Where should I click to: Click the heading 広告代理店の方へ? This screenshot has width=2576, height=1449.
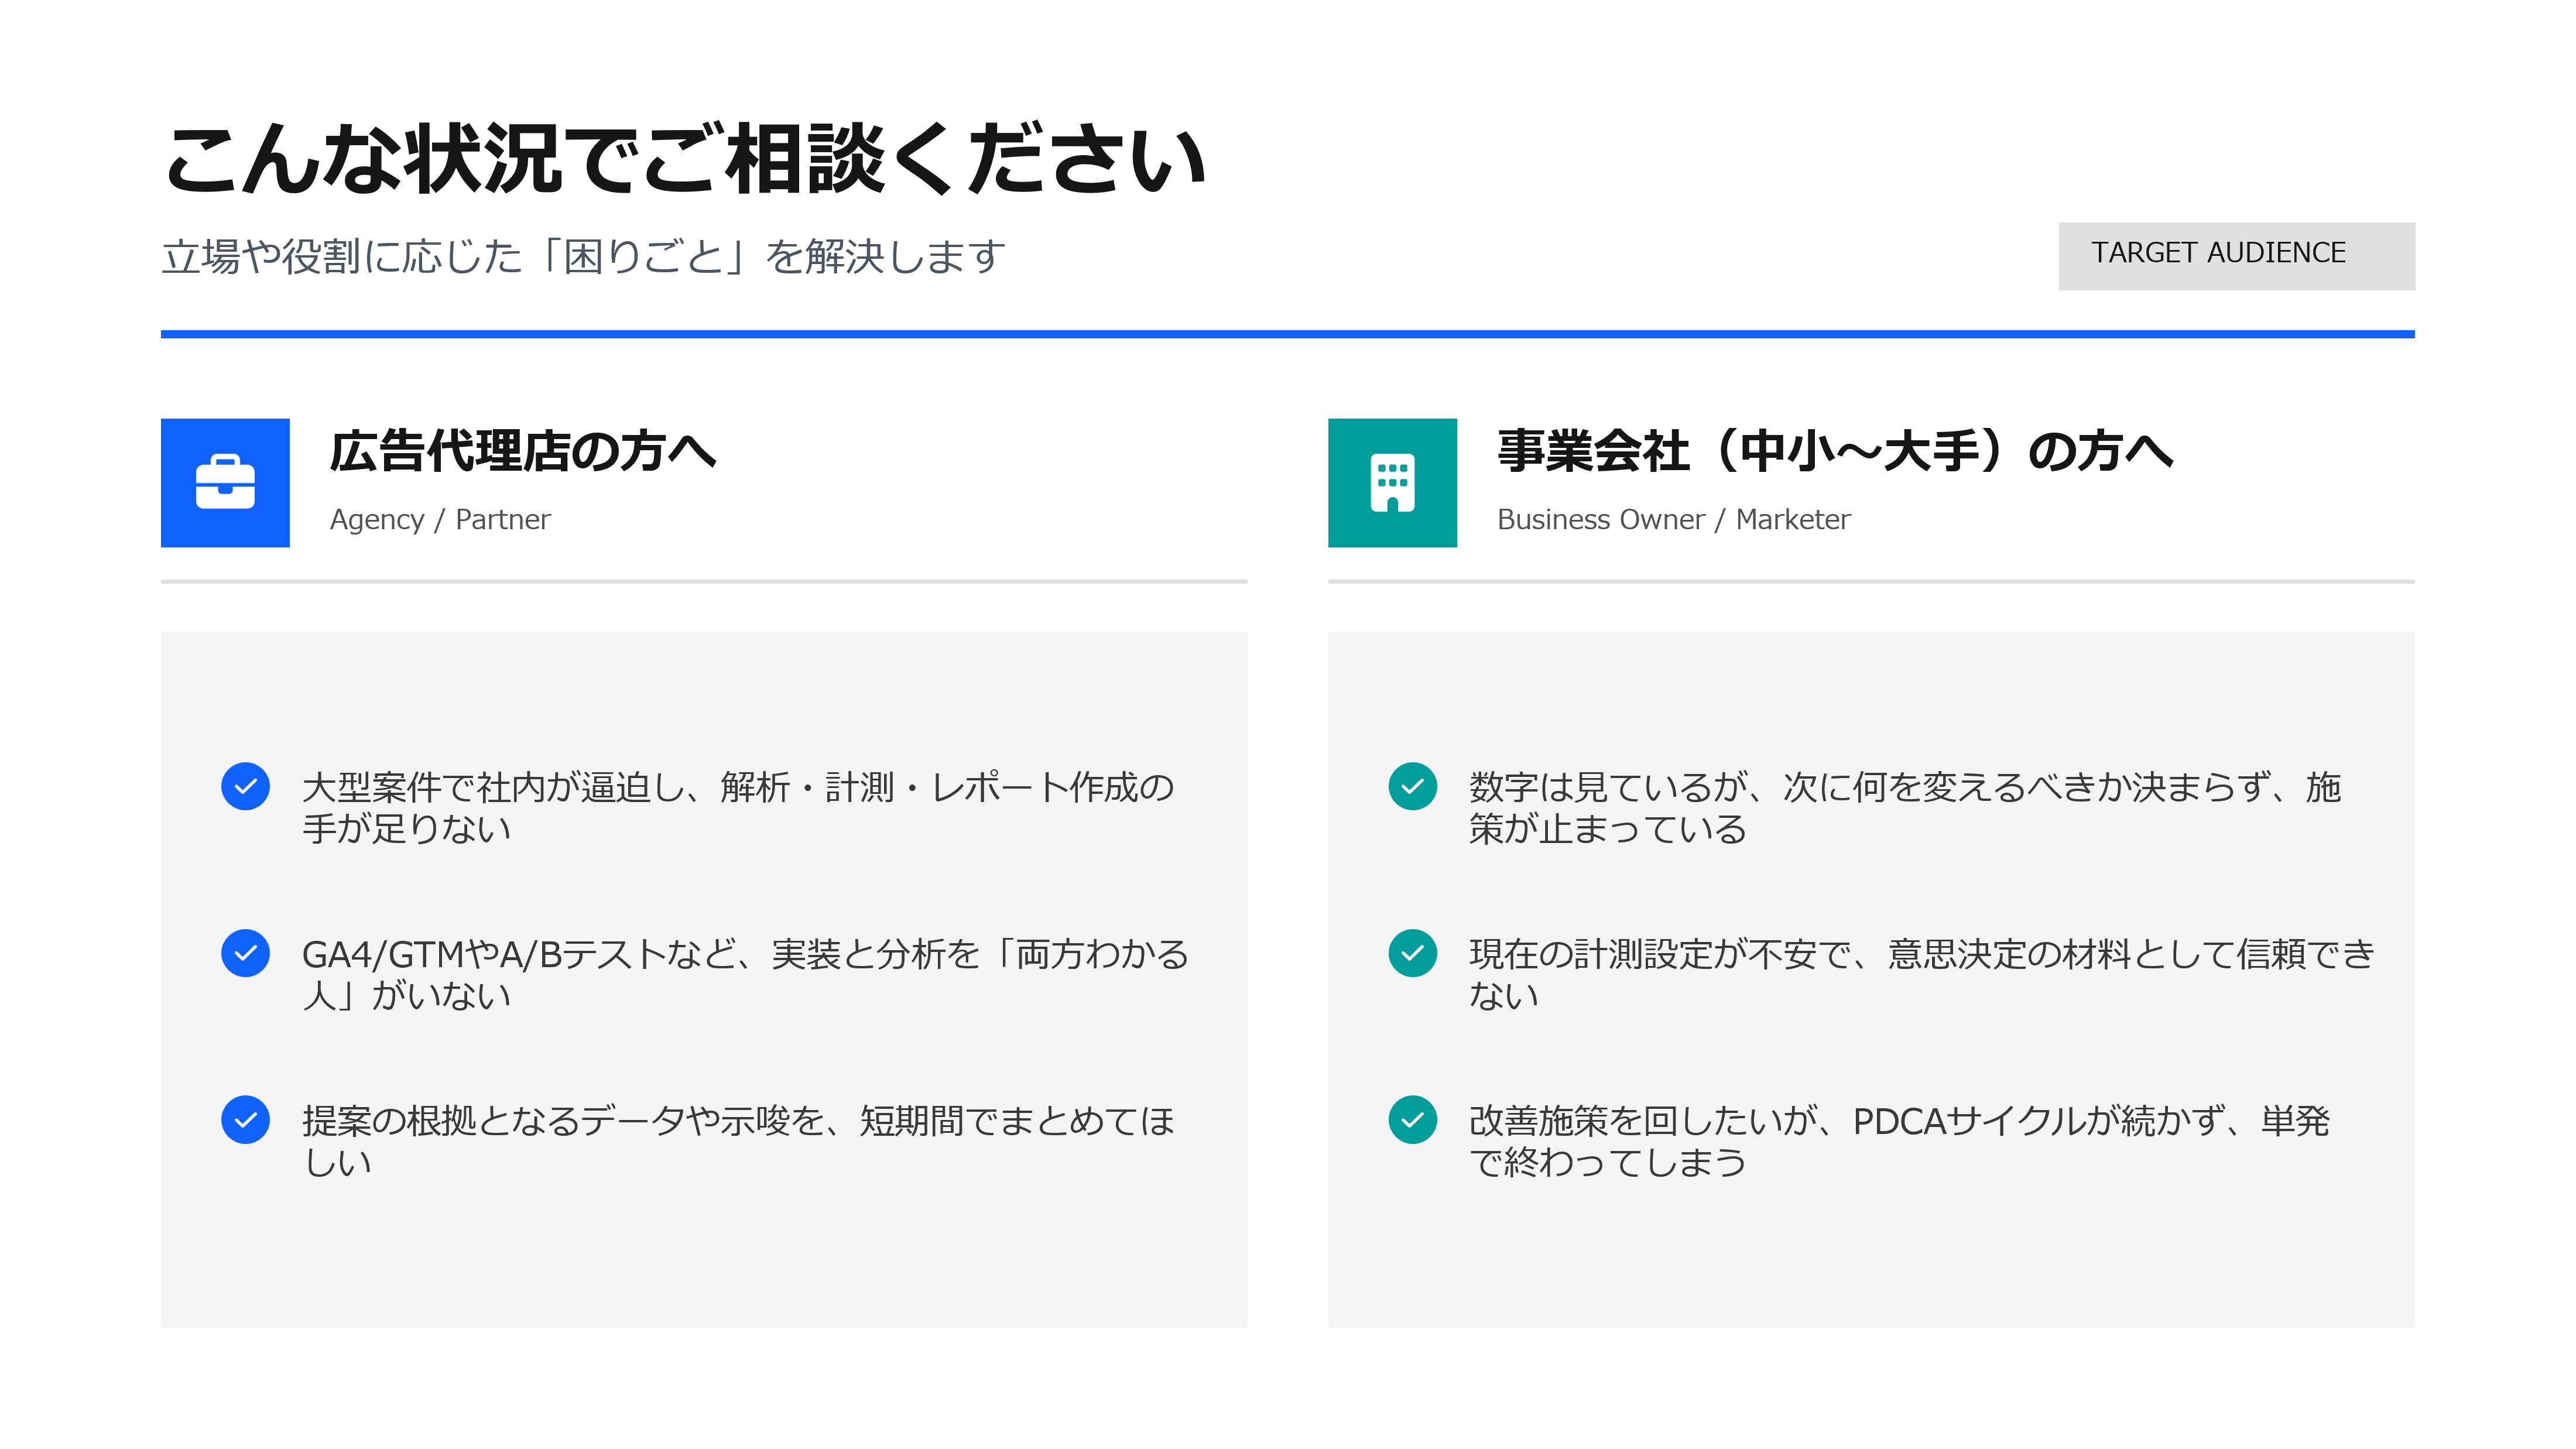pos(522,451)
